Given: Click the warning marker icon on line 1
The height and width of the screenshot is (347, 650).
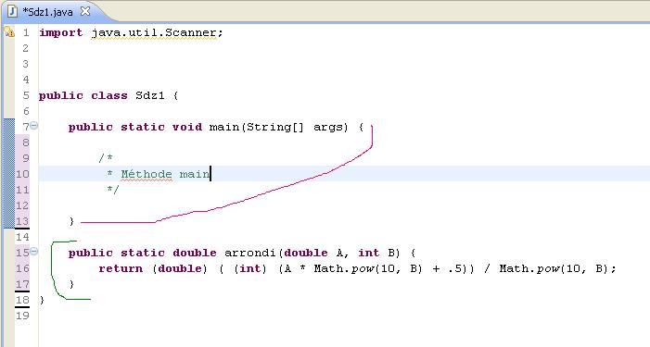Looking at the screenshot, I should click(9, 32).
